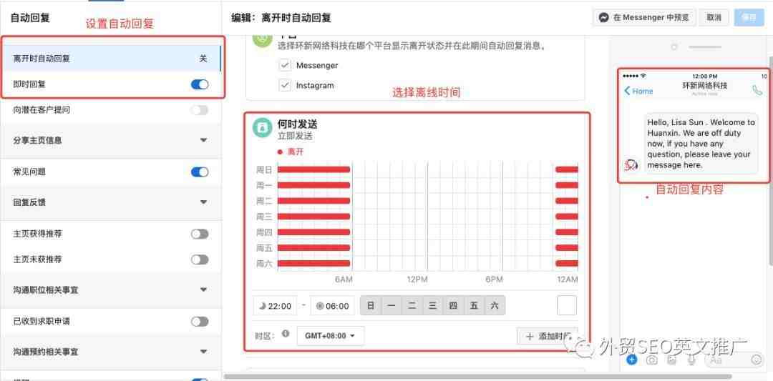Click the moon icon in the 22:00 field
The image size is (773, 381).
(263, 306)
